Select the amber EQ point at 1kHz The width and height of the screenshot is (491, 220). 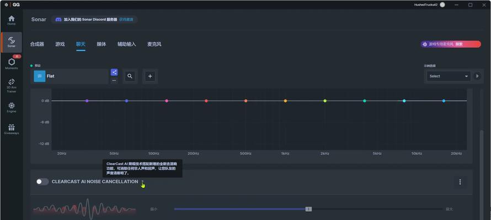[x=285, y=101]
